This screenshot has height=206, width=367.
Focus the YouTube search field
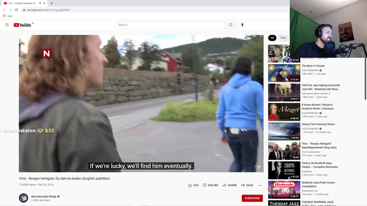point(170,25)
